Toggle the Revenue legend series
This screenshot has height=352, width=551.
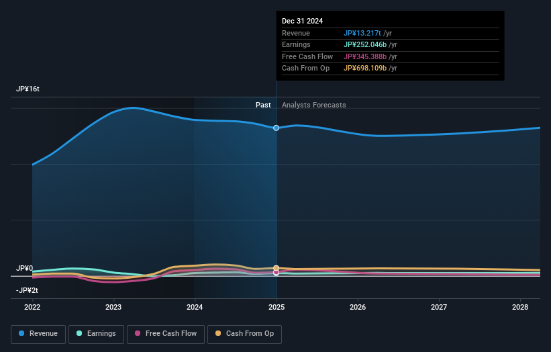coord(38,334)
